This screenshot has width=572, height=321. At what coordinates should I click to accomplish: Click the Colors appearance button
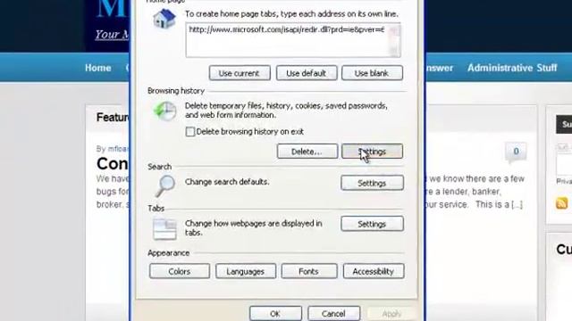tap(180, 271)
